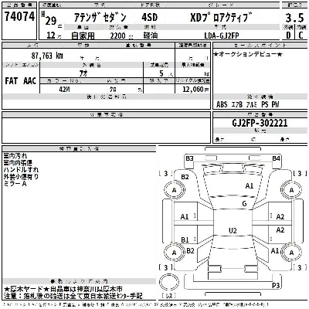
Task: Click the model year H29 value
Action: point(49,19)
